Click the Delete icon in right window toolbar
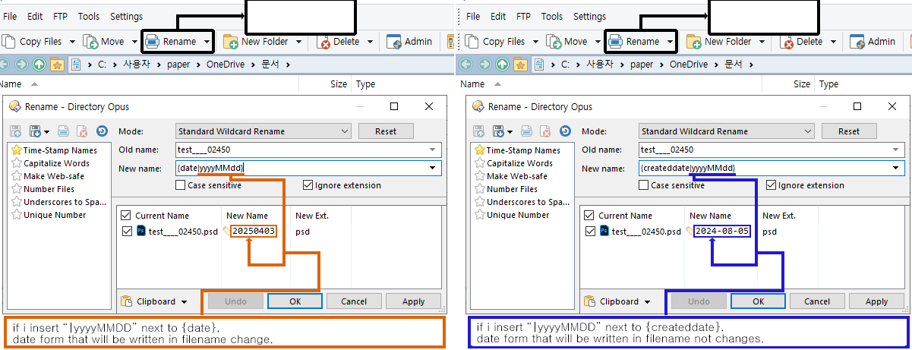912x350 pixels. pyautogui.click(x=787, y=42)
